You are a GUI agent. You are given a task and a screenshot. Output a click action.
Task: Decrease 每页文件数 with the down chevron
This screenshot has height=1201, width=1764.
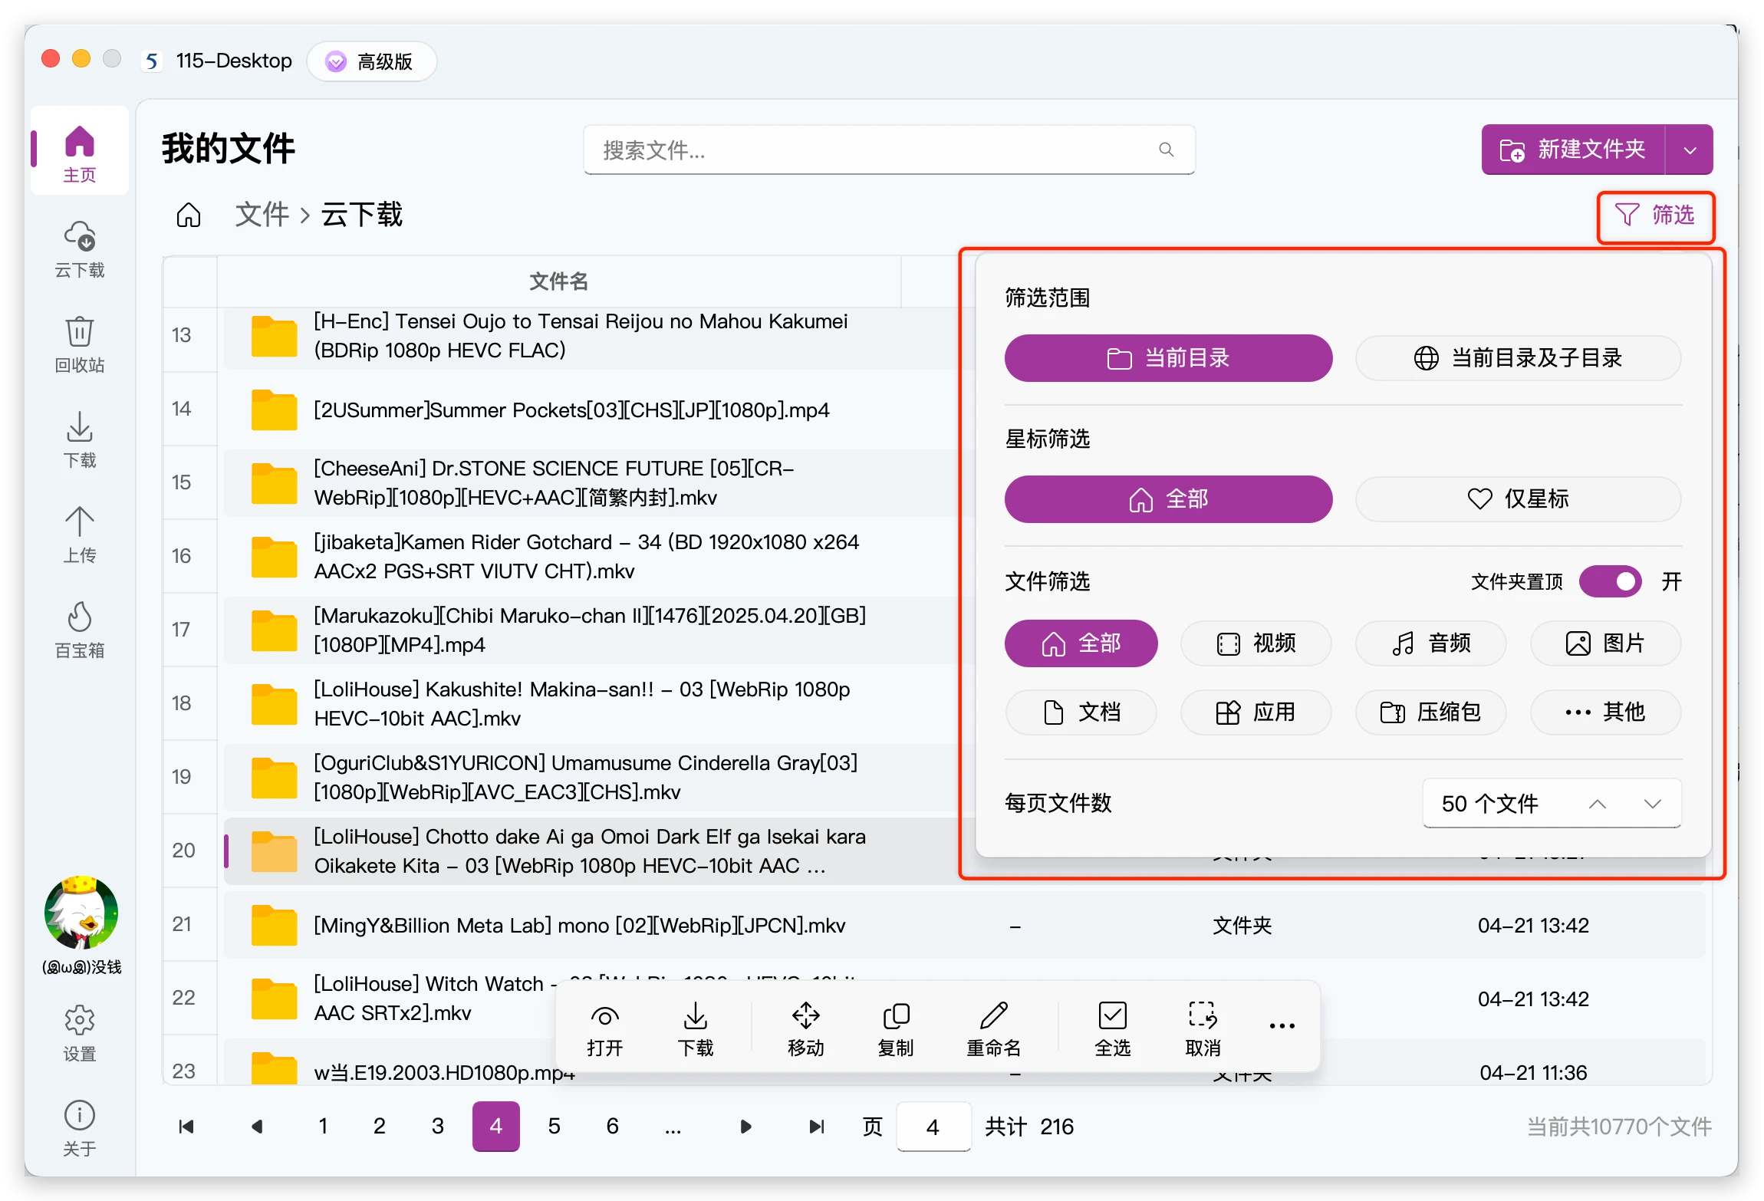[1653, 804]
